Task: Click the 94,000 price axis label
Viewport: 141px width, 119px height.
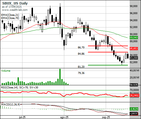Action: point(134,20)
